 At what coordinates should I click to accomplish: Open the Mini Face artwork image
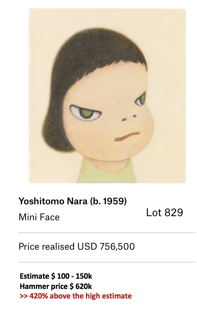tap(107, 96)
